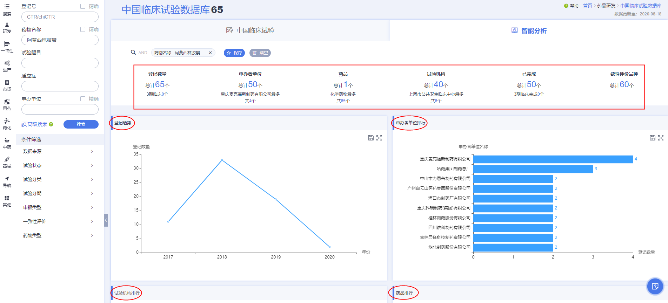Open the 导航 sidebar icon
The width and height of the screenshot is (668, 303).
tap(7, 182)
